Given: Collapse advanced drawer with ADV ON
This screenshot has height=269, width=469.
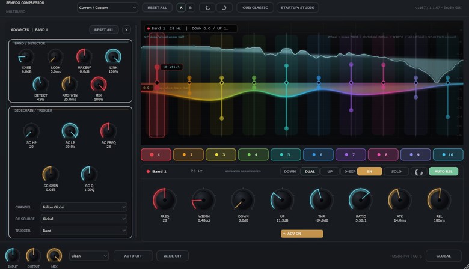Looking at the screenshot, I should (x=302, y=234).
